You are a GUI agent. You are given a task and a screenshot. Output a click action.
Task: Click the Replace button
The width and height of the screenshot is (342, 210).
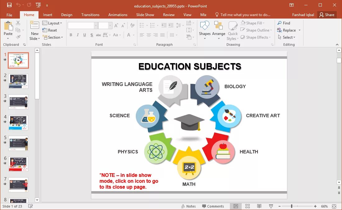[286, 30]
